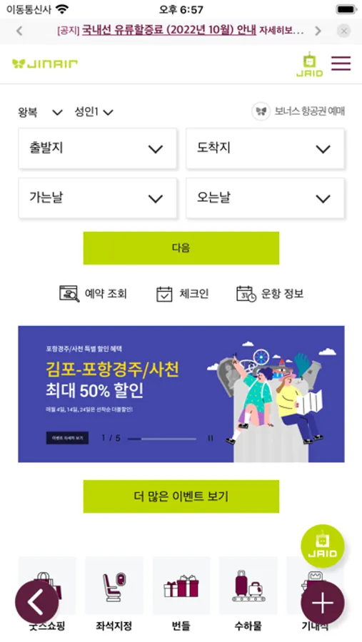Open 운항 정보 flight info shortcut
Viewport: 362px width, 642px height.
270,294
